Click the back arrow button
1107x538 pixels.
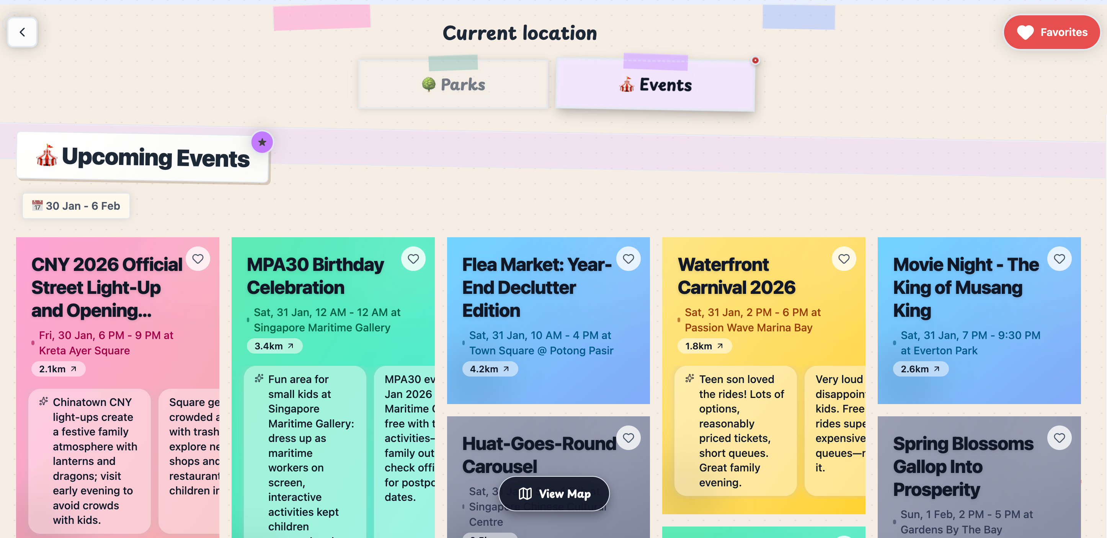(22, 32)
